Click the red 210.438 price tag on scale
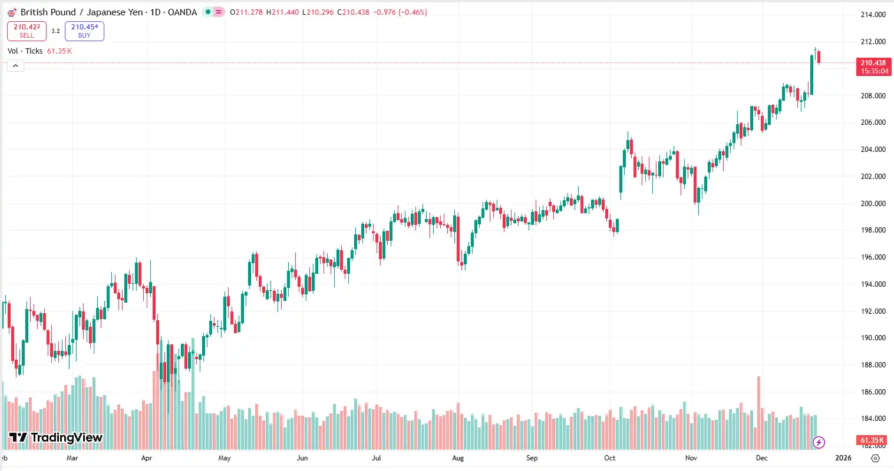 pos(873,66)
